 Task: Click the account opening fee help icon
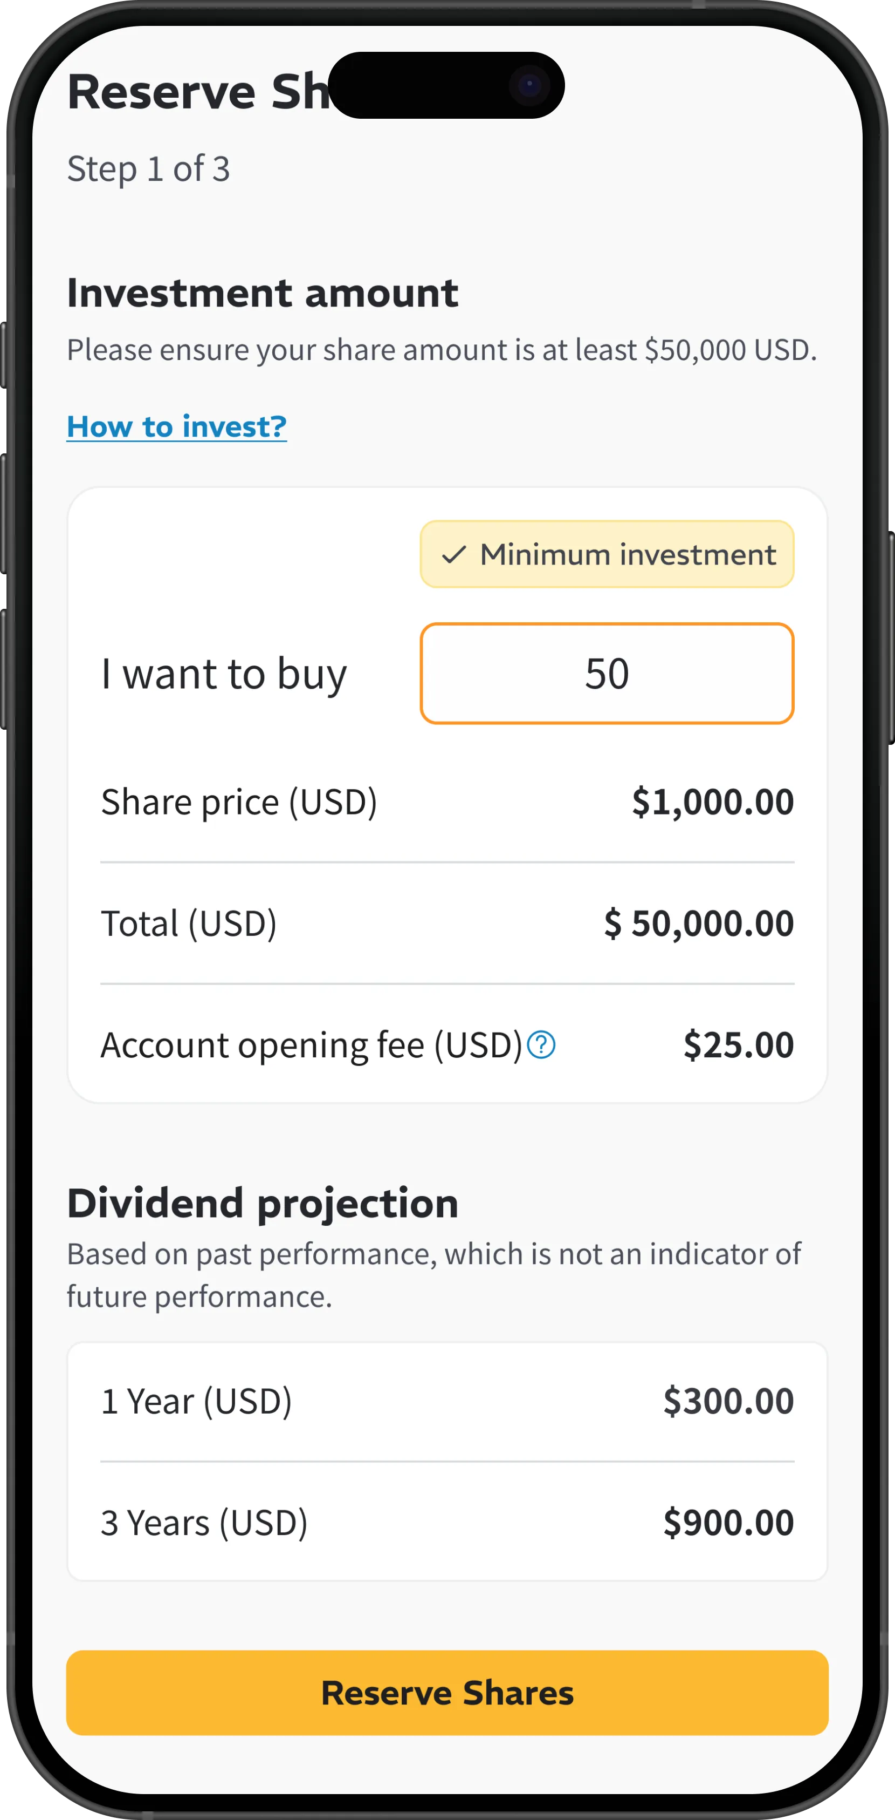point(541,1045)
